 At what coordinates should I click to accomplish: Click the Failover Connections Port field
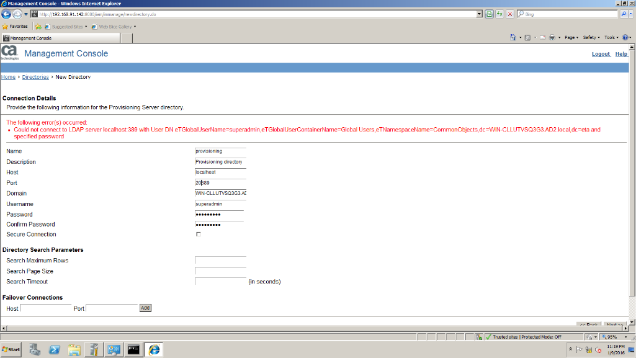pyautogui.click(x=112, y=308)
